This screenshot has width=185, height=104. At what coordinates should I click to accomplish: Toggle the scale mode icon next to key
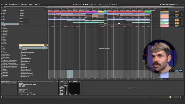[x=30, y=5]
